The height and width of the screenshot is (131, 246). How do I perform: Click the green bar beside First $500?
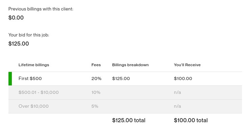[x=10, y=79]
